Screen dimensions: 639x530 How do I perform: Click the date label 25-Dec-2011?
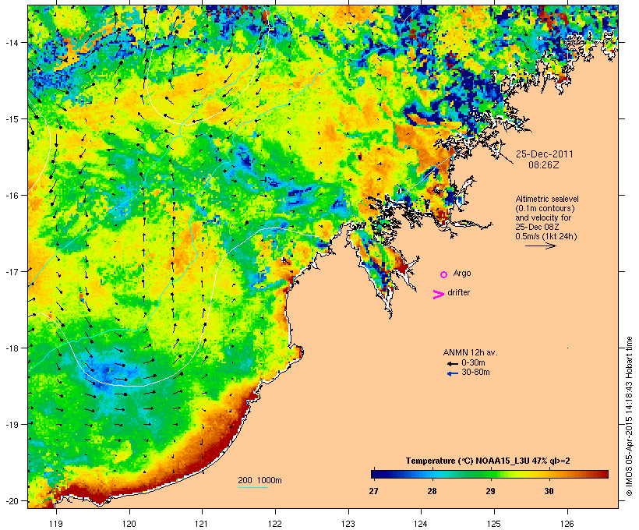point(545,154)
